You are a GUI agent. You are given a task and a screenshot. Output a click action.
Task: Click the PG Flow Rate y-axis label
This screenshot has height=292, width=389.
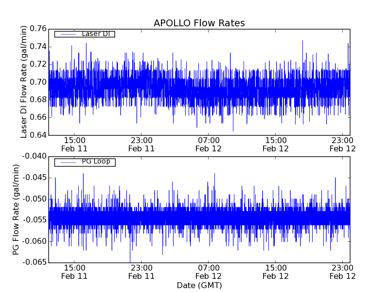(x=16, y=209)
